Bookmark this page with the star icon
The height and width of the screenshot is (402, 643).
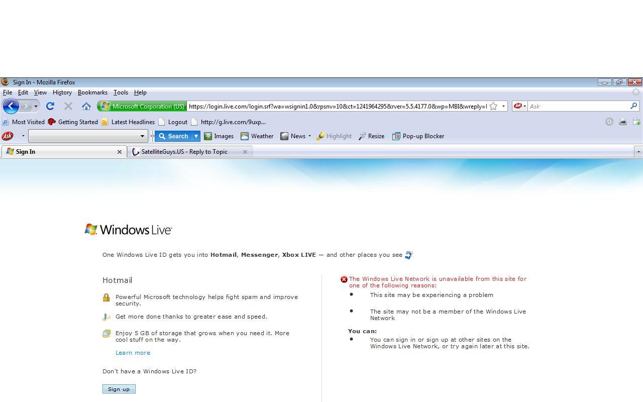(x=493, y=106)
